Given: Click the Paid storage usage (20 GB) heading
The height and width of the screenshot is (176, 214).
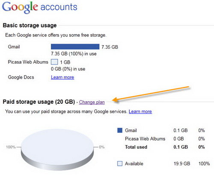Looking at the screenshot, I should pos(39,102).
